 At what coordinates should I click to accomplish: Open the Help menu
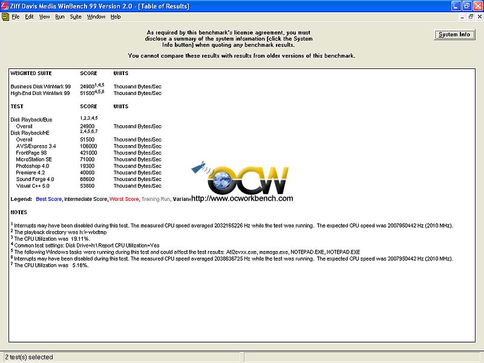coord(116,17)
